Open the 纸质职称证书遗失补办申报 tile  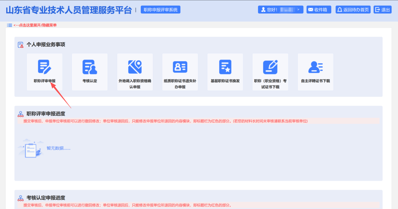click(x=180, y=72)
